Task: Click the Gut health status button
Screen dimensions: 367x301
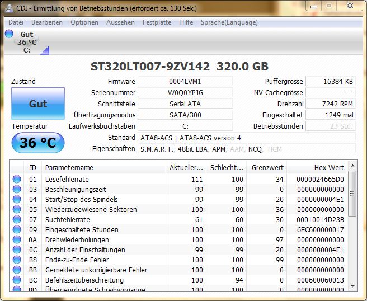Action: [38, 104]
